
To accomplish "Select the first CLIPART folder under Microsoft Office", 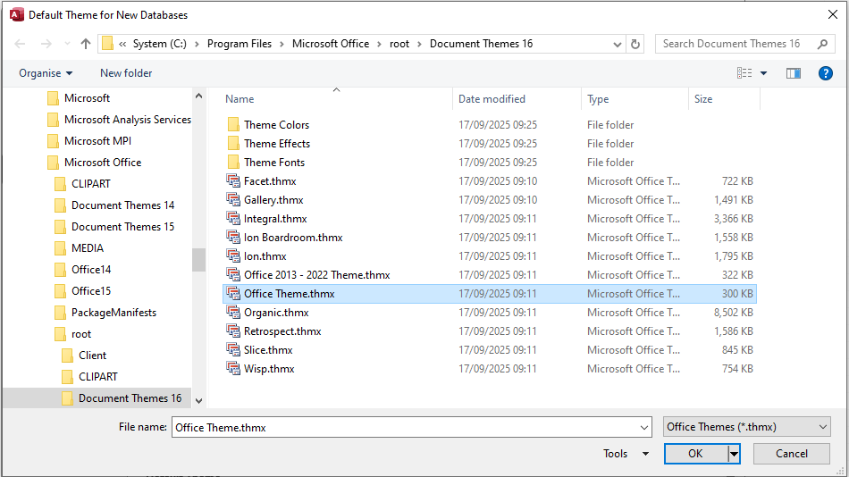I will click(90, 183).
